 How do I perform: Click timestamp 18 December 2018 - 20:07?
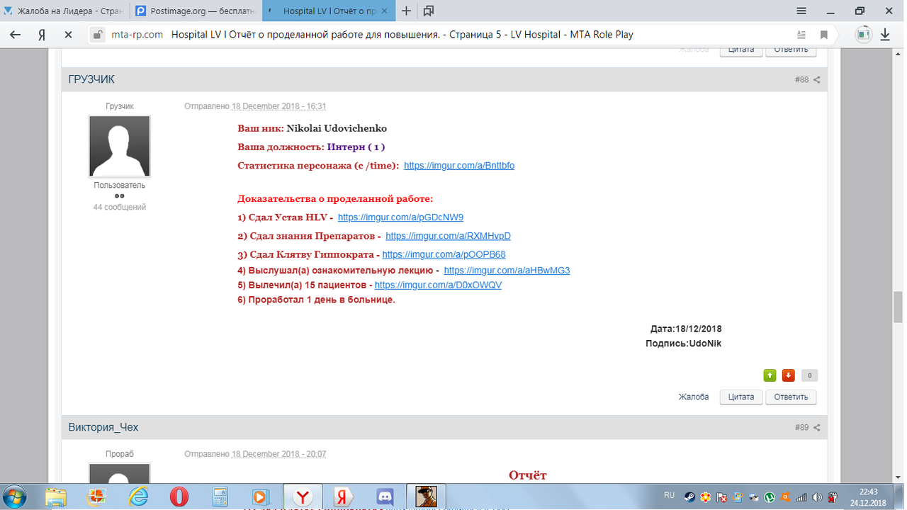278,454
